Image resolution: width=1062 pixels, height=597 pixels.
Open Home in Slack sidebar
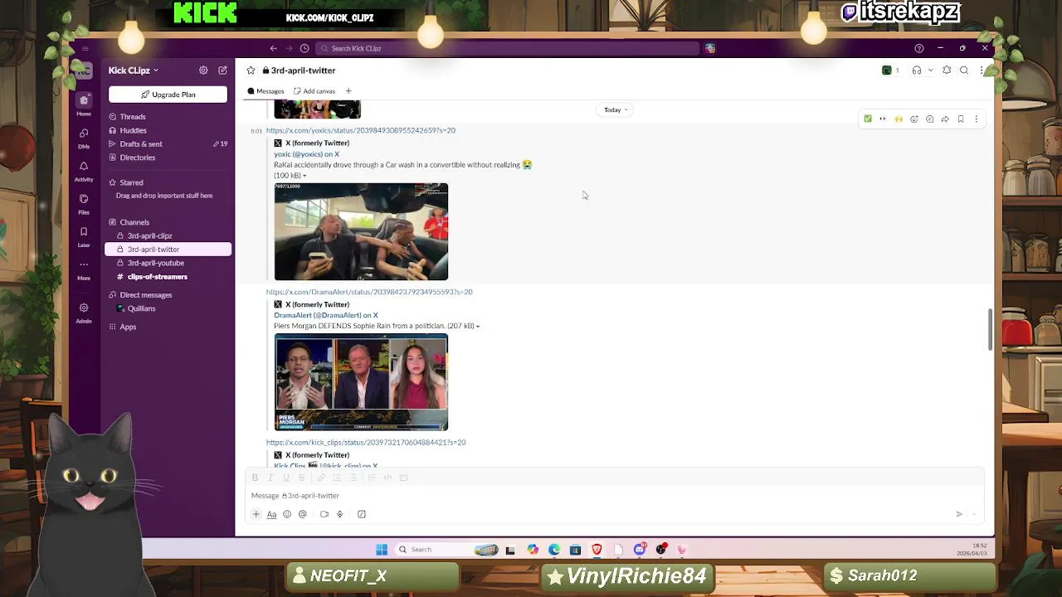[84, 105]
